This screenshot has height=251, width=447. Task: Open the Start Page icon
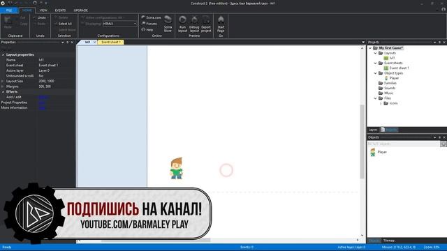point(221,20)
